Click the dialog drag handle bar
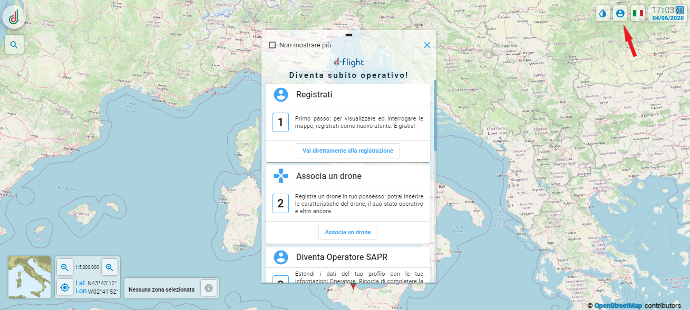 click(x=348, y=35)
